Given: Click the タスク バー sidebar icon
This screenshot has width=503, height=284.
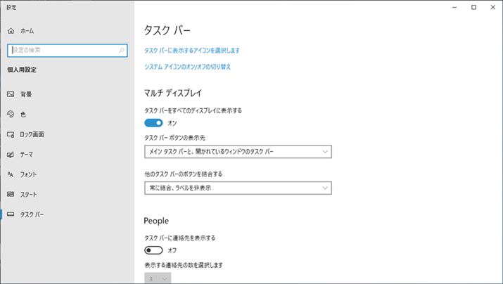Looking at the screenshot, I should pos(11,214).
